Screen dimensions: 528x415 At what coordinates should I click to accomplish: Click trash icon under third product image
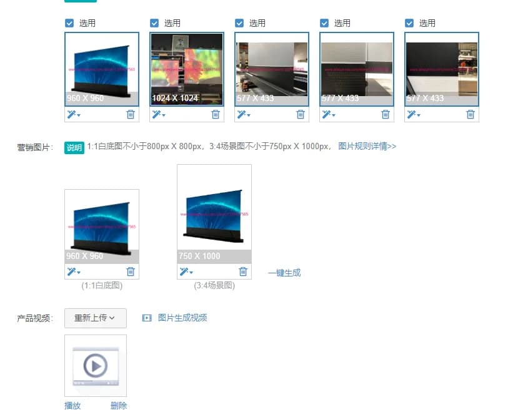point(301,114)
